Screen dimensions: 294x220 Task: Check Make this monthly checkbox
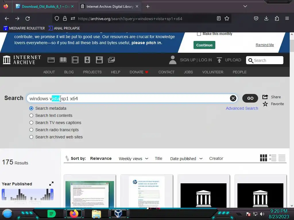pyautogui.click(x=199, y=34)
